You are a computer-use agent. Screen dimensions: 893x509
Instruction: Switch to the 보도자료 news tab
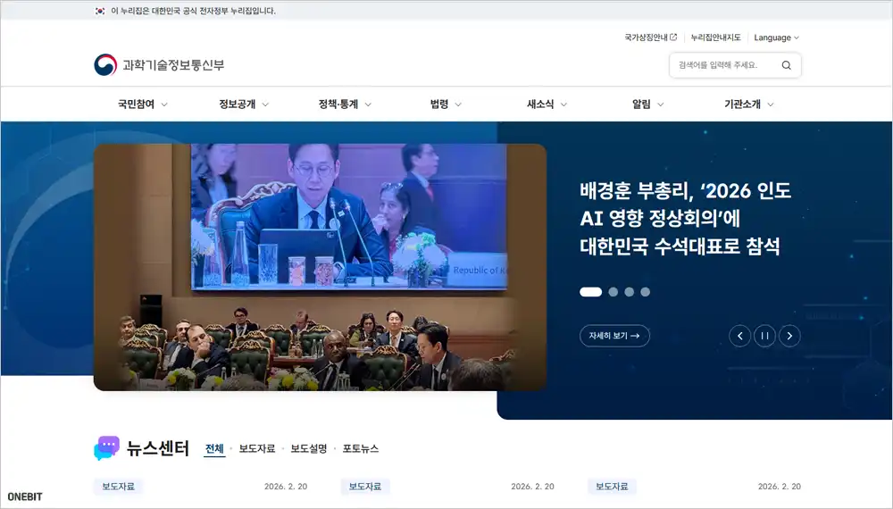[257, 448]
